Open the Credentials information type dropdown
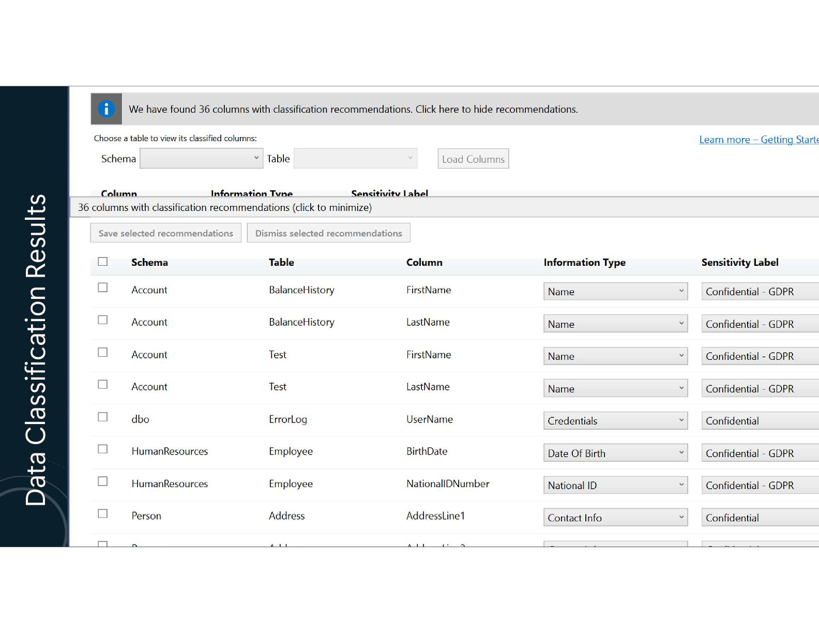This screenshot has height=633, width=819. pos(615,420)
